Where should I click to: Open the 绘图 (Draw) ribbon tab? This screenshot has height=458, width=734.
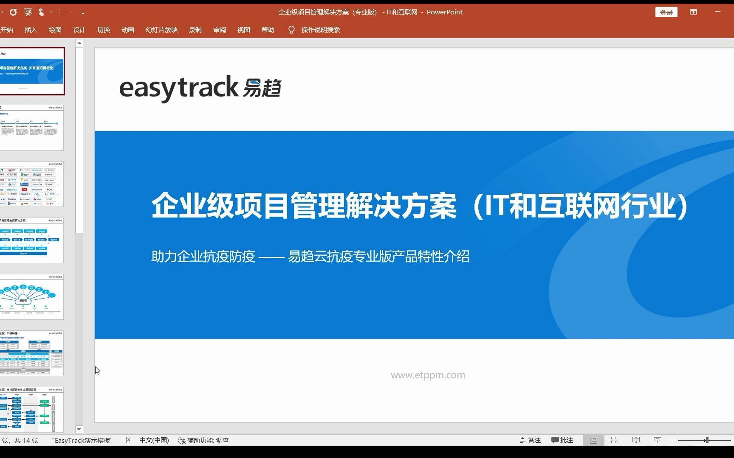[55, 30]
